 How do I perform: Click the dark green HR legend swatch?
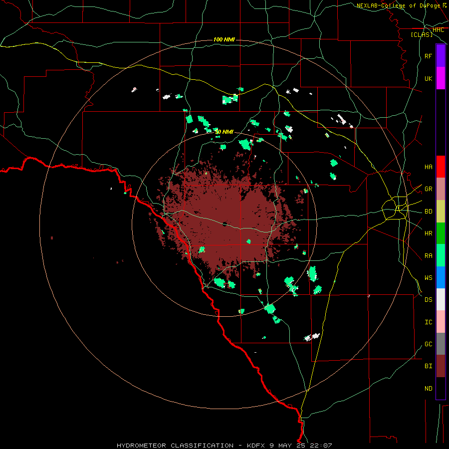tap(441, 233)
